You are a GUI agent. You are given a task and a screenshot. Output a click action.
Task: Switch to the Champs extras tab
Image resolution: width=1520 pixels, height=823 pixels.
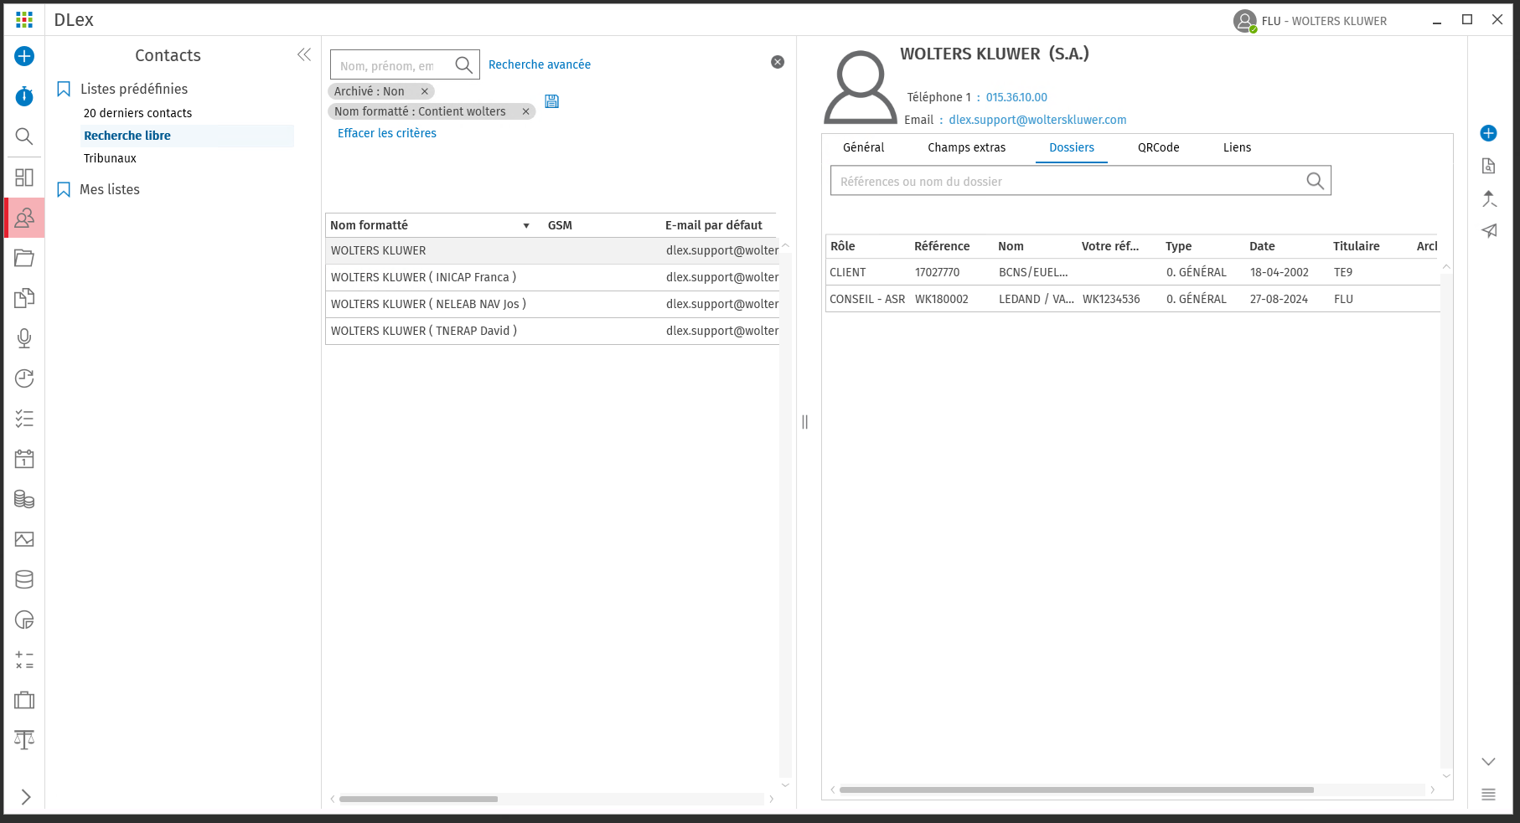click(966, 147)
